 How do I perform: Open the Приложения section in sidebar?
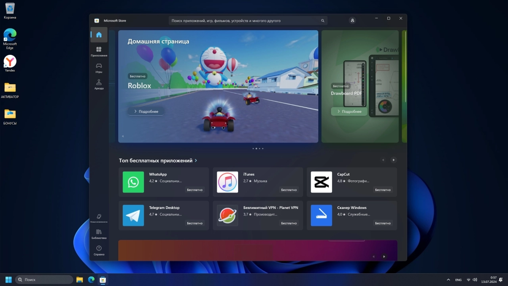(99, 51)
